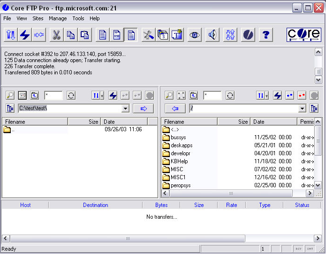Viewport: 326px width, 254px height.
Task: Open the Sites menu
Action: 38,18
